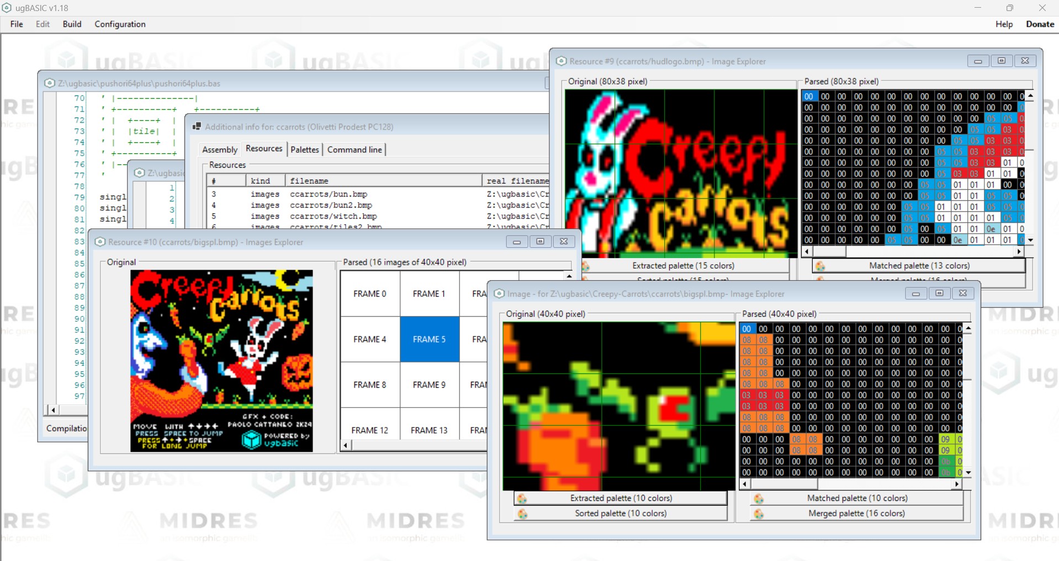
Task: Click palette icon beside Merged palette (16 colors)
Action: coord(759,514)
